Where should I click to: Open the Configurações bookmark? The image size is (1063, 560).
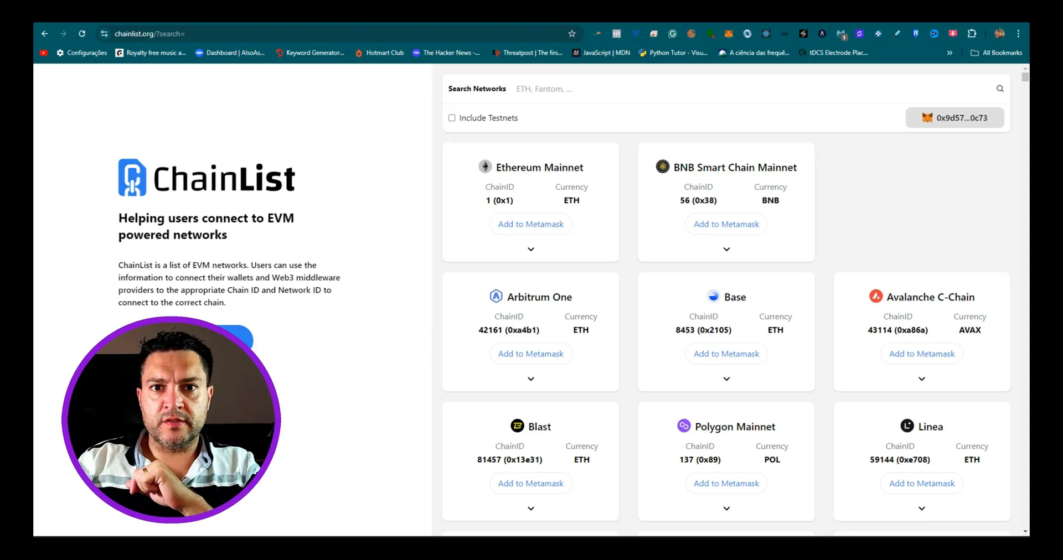(x=82, y=53)
